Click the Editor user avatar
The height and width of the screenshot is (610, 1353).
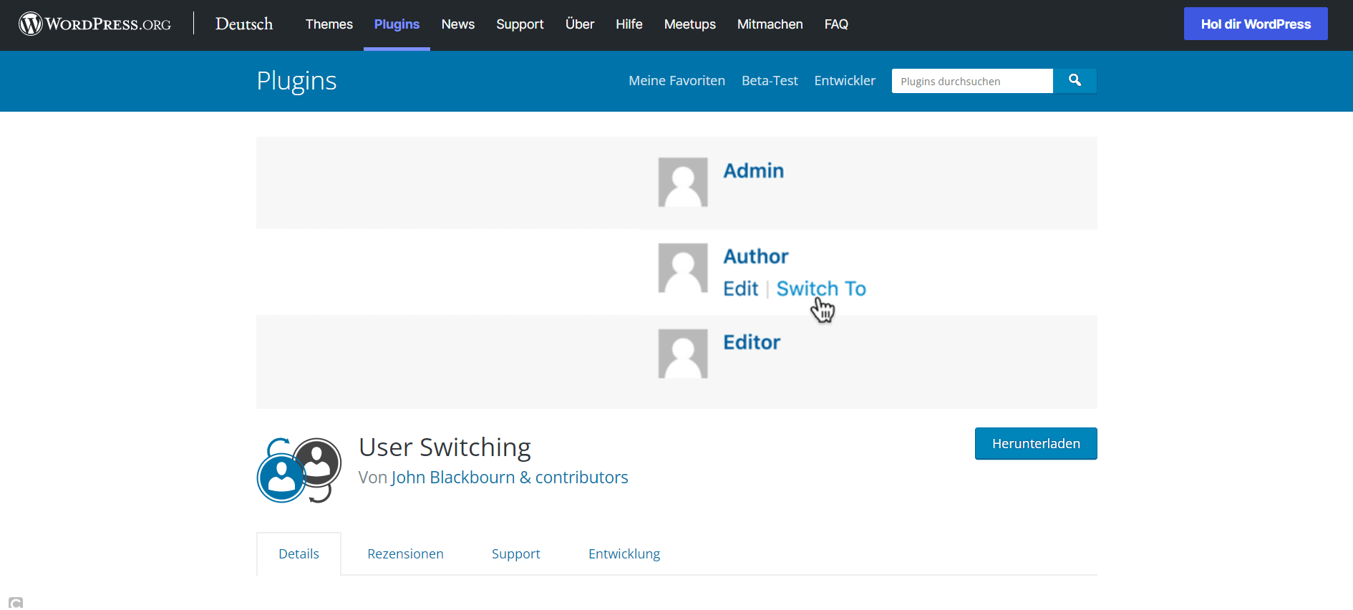683,354
